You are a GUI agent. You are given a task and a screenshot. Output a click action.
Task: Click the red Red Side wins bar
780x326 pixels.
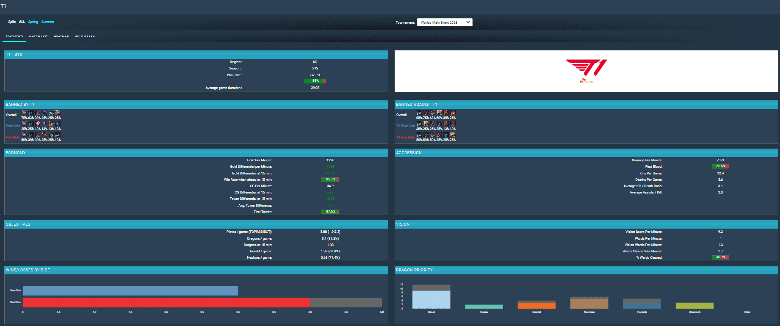pyautogui.click(x=166, y=302)
